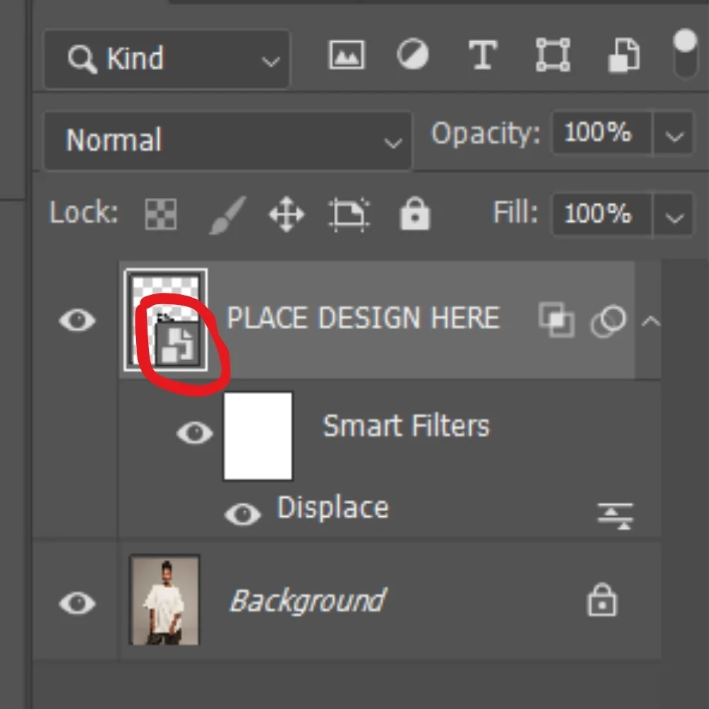Lock transparent pixels checkerboard icon
Image resolution: width=709 pixels, height=709 pixels.
[x=160, y=214]
